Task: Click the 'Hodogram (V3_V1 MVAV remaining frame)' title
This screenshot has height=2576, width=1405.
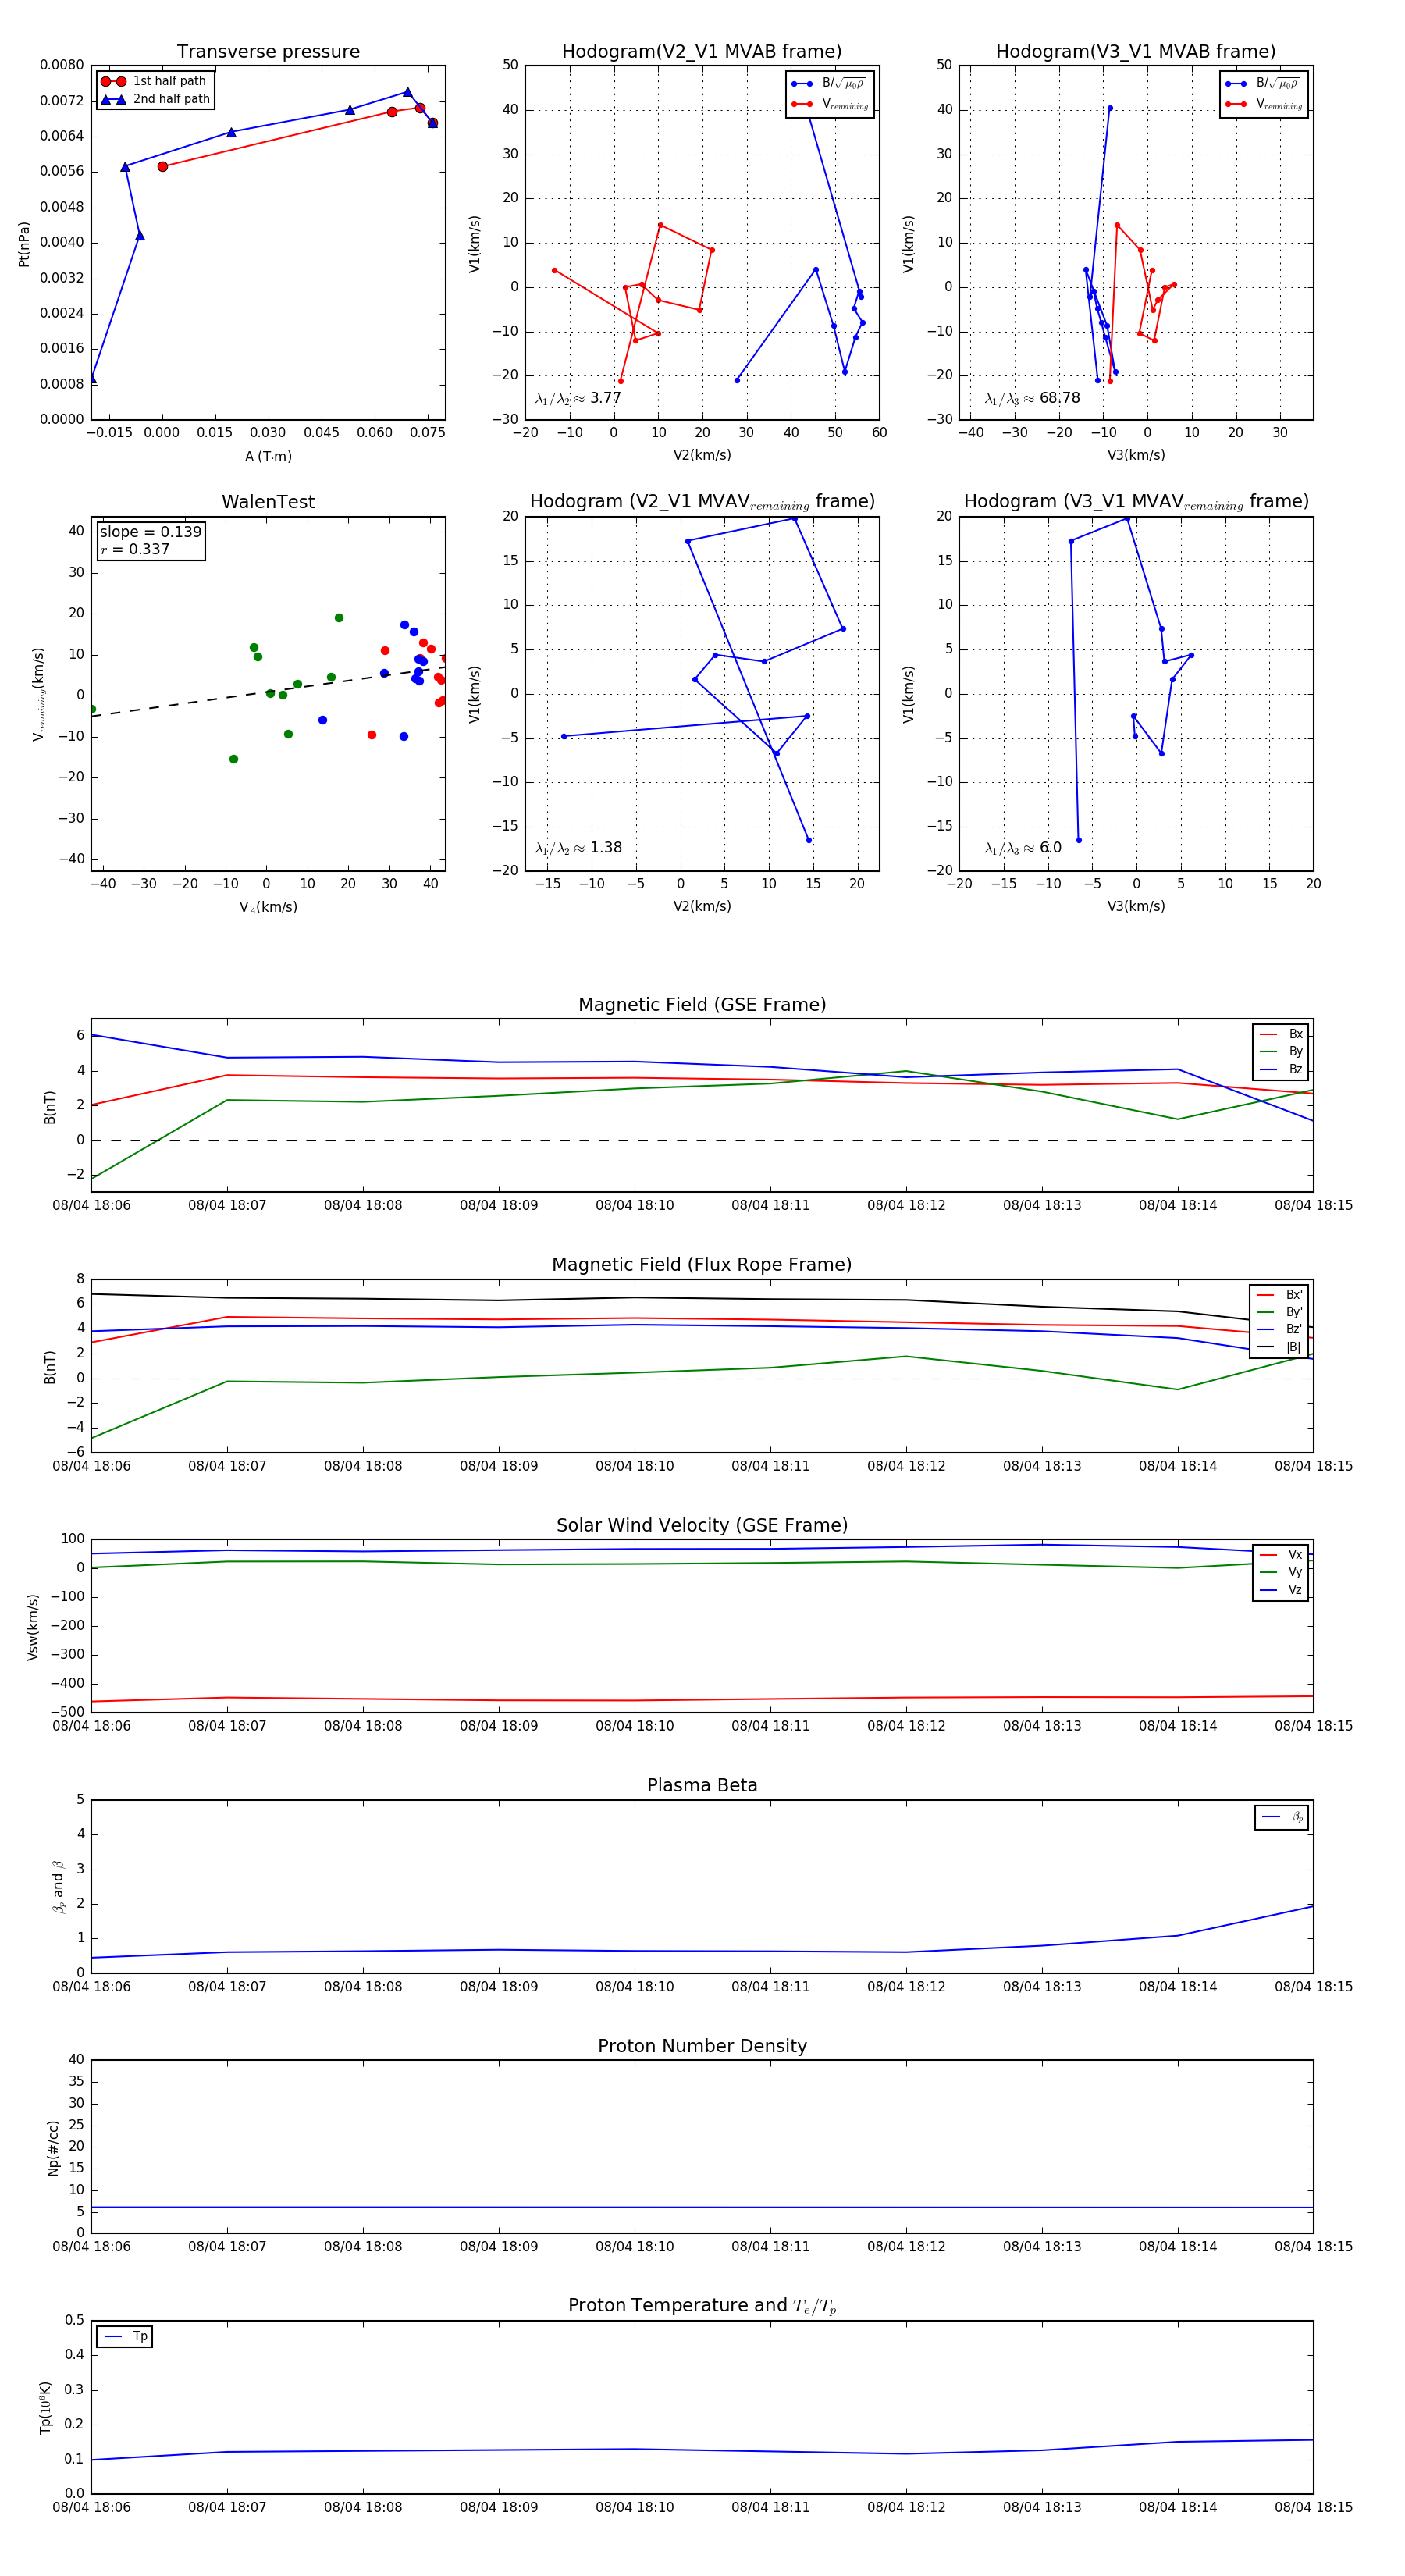Action: pyautogui.click(x=1136, y=502)
